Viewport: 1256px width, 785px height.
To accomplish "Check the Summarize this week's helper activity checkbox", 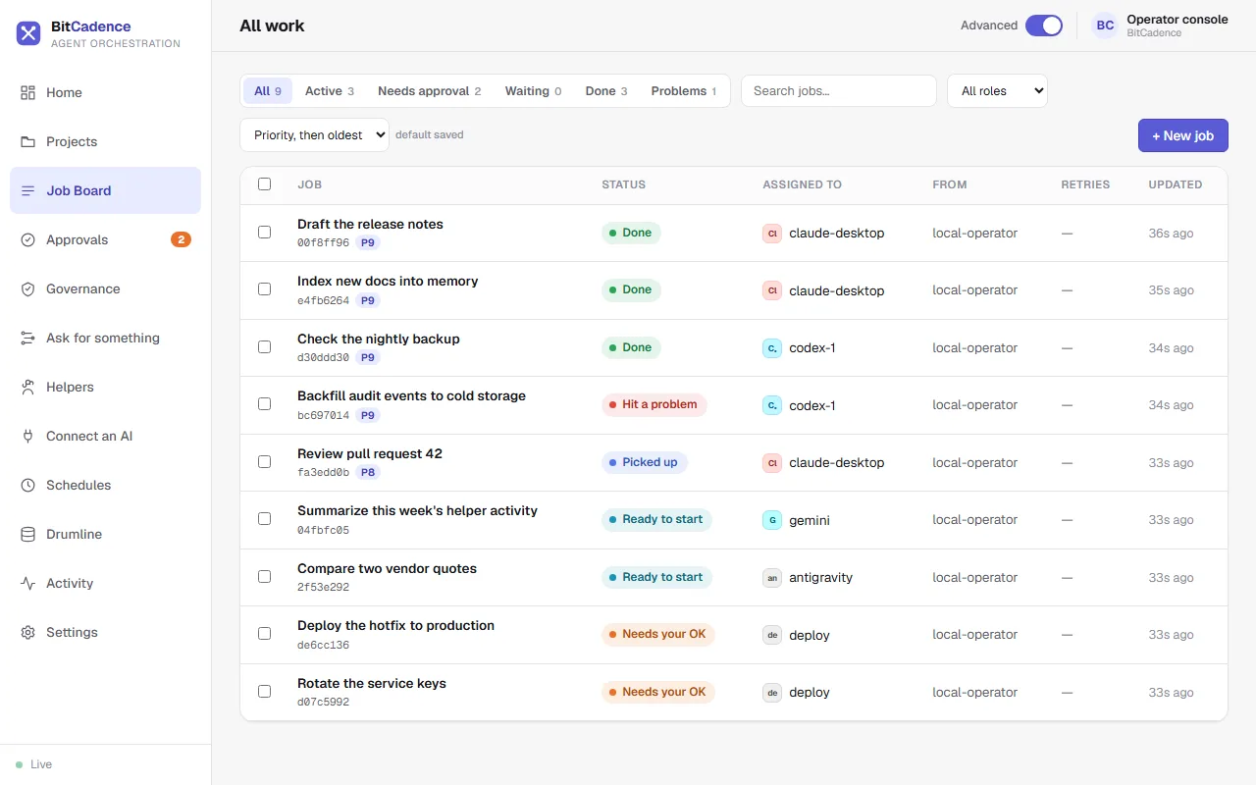I will 264,519.
